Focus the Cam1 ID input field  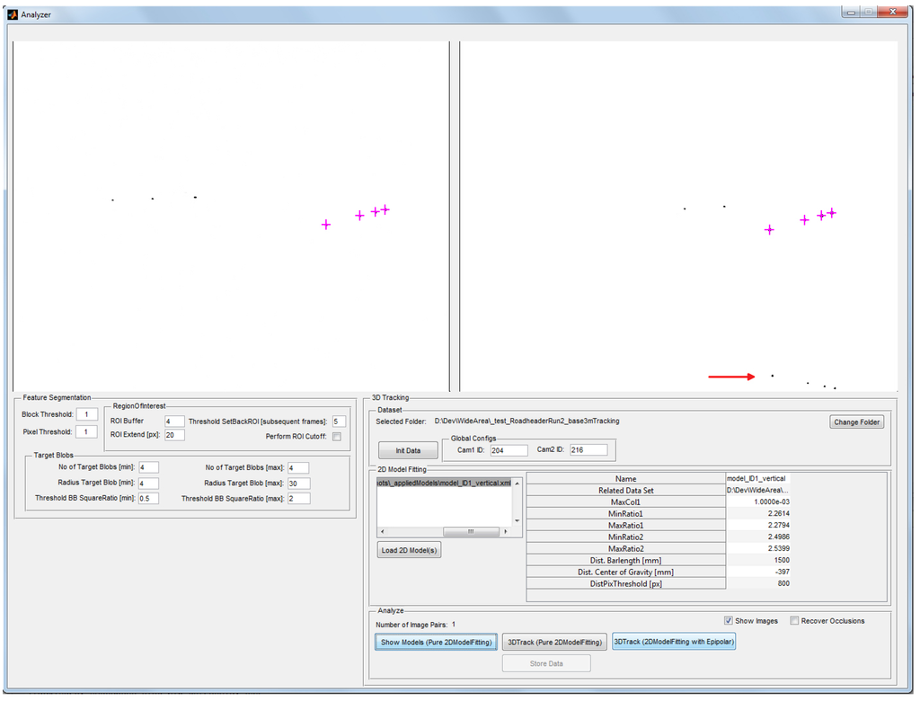pos(509,450)
